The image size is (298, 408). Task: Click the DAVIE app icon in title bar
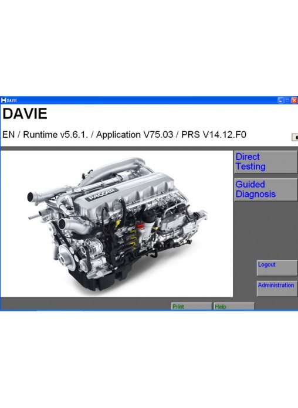[x=4, y=100]
